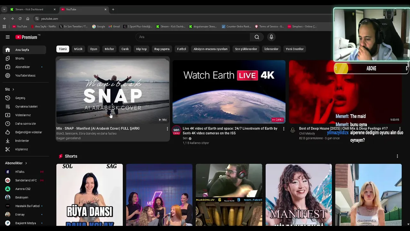
Task: Open Shorts from the sidebar
Action: (x=24, y=58)
